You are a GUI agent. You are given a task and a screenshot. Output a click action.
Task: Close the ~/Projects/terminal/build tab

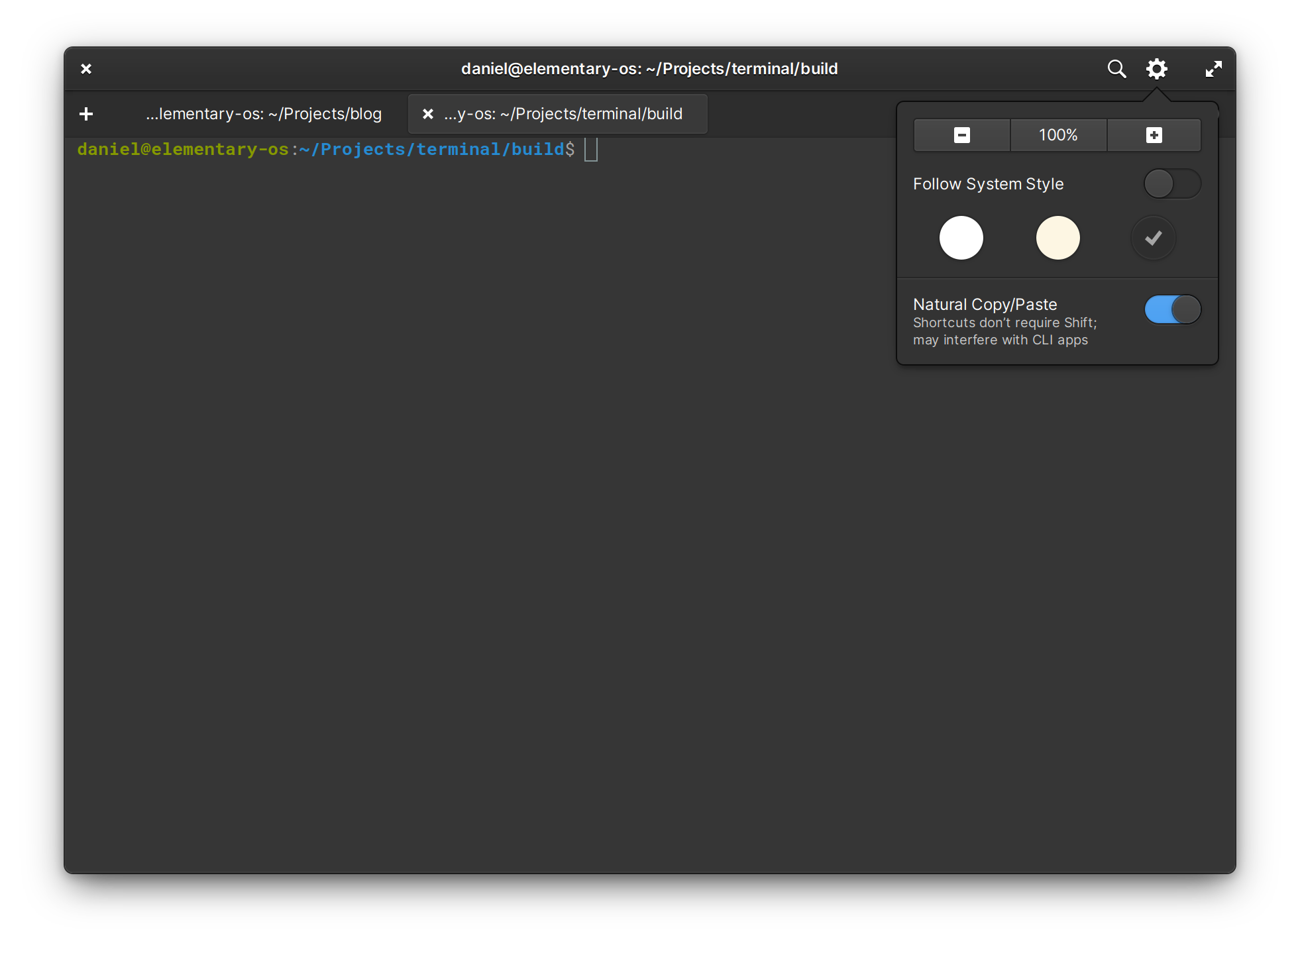pos(428,114)
